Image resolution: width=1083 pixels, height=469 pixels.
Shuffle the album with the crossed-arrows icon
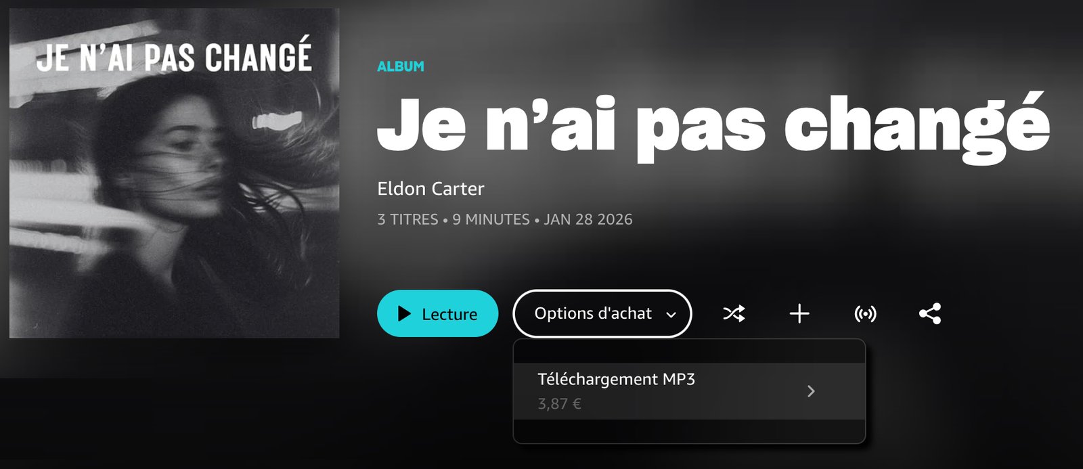tap(734, 313)
